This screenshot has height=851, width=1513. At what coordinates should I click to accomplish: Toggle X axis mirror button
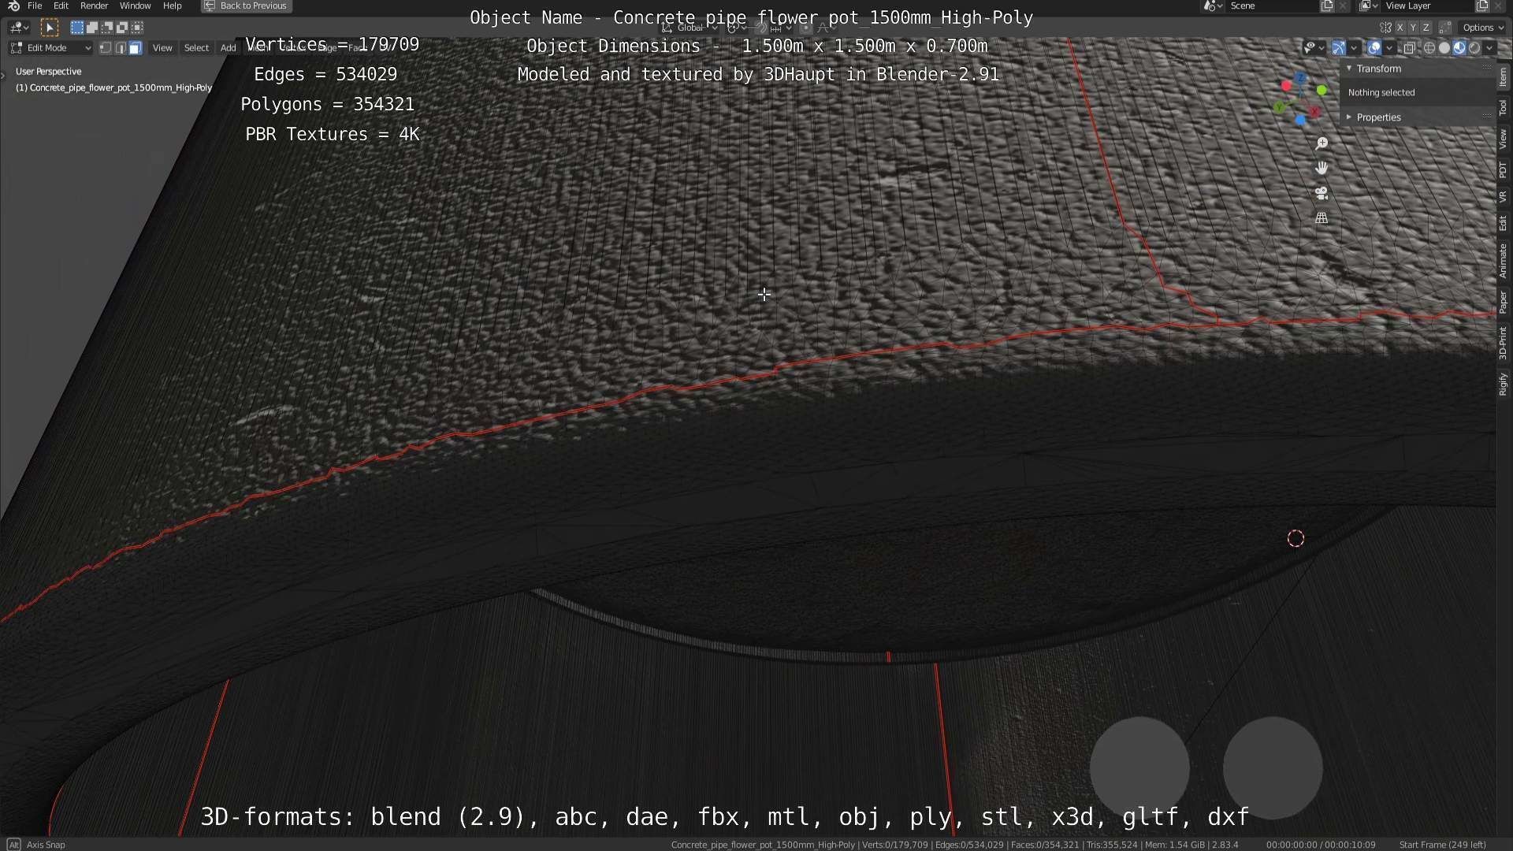point(1400,28)
